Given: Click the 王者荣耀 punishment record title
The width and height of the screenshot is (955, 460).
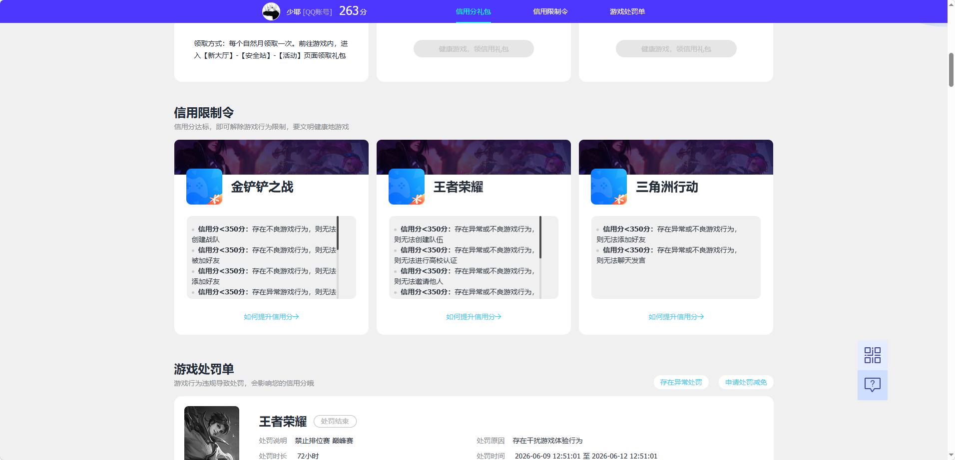Looking at the screenshot, I should tap(283, 422).
